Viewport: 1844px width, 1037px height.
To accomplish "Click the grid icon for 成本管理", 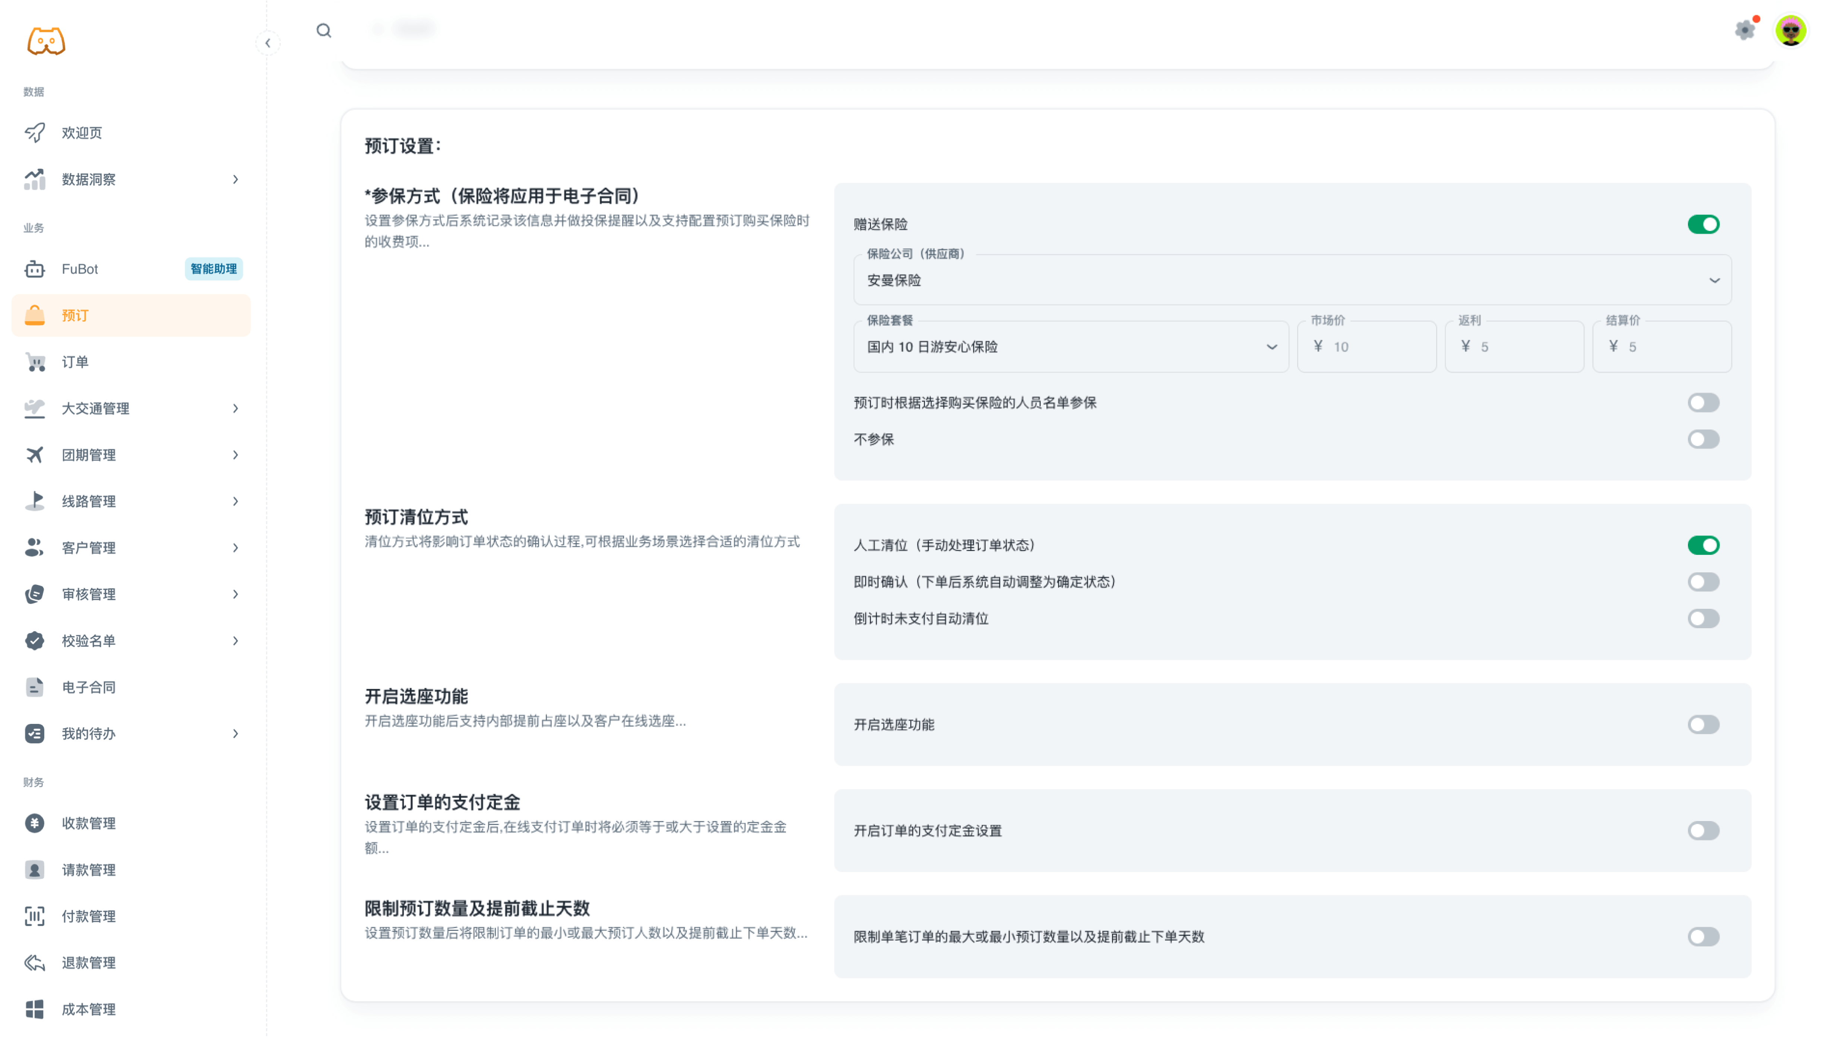I will pos(34,1010).
